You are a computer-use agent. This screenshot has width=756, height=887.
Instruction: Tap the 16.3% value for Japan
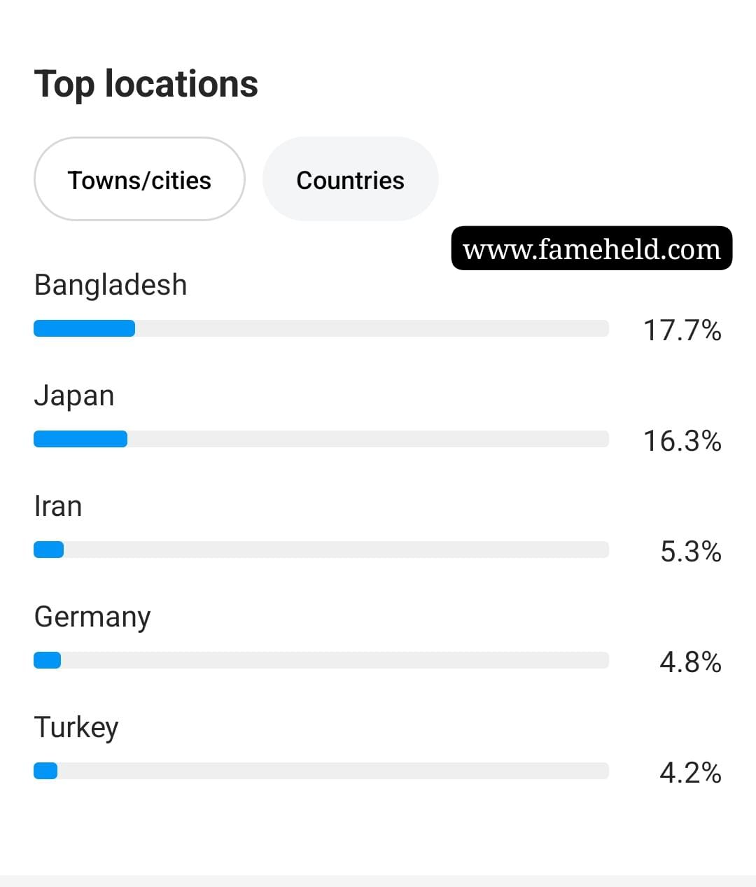[682, 440]
